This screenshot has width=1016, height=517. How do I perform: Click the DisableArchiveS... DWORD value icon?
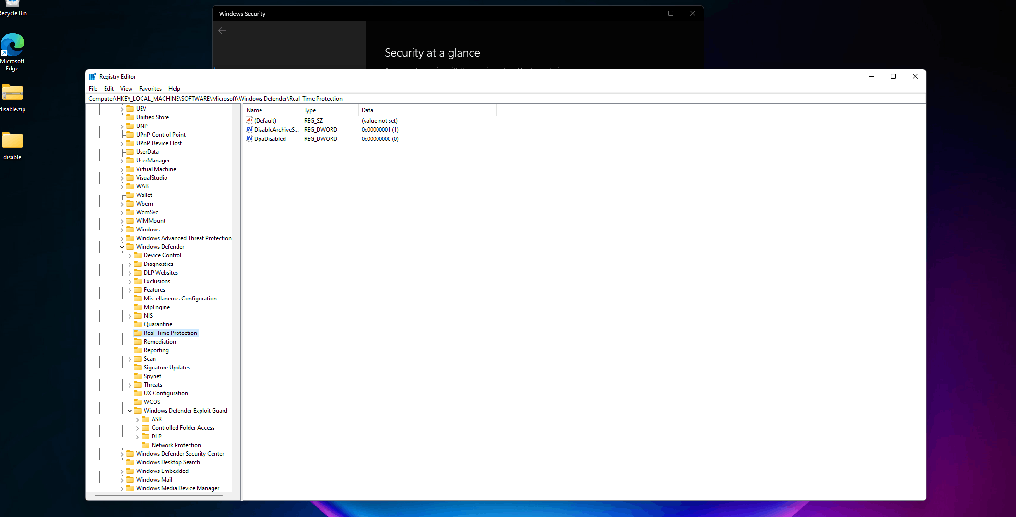coord(249,130)
